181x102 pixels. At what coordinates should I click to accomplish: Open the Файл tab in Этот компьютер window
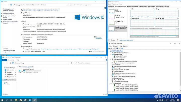pos(4,60)
